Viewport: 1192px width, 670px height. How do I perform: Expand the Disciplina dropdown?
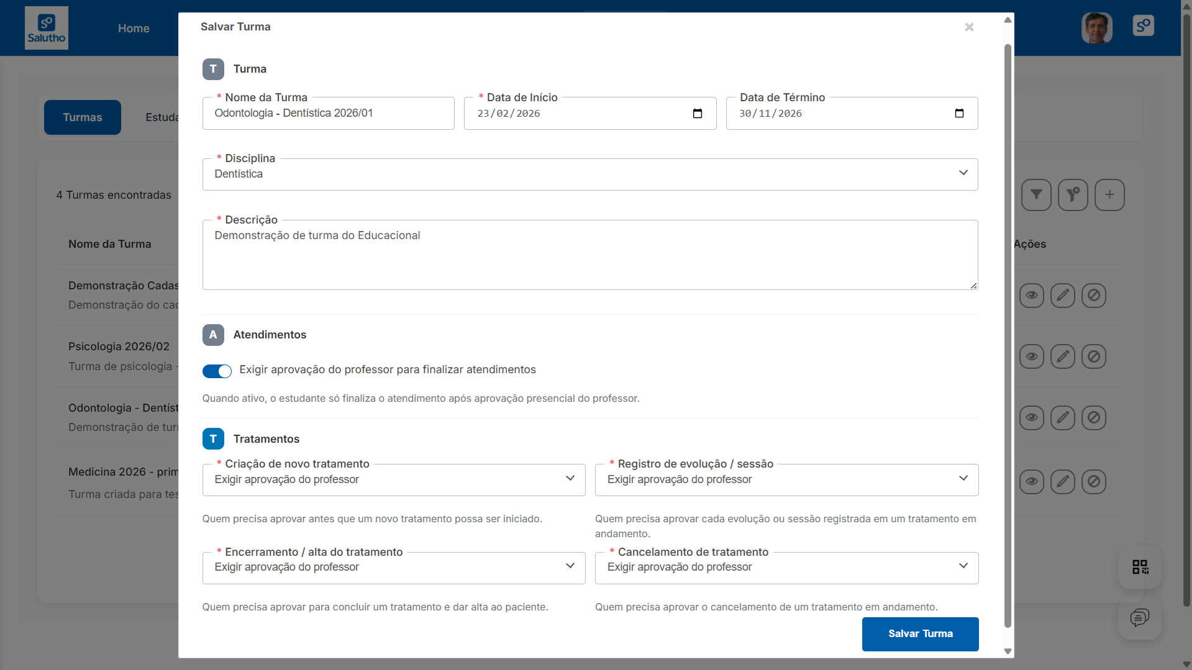[590, 174]
